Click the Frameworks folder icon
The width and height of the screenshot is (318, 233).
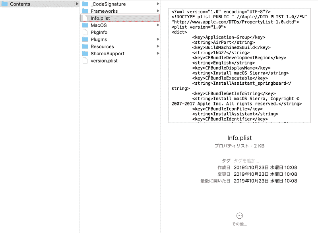[85, 11]
